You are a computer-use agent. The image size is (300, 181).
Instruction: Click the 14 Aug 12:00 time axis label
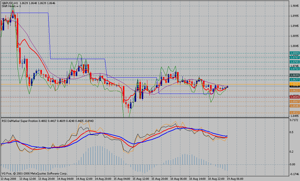pyautogui.click(x=84, y=179)
